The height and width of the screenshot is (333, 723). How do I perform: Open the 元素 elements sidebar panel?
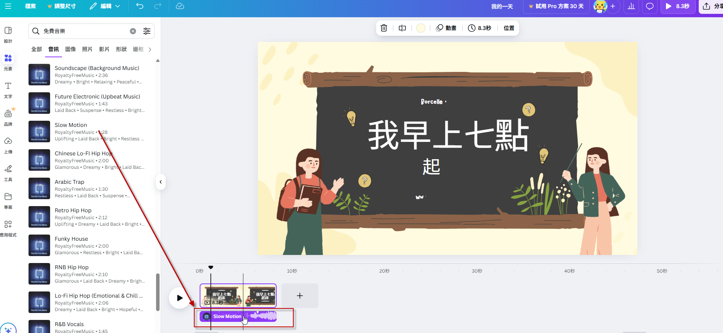coord(8,62)
